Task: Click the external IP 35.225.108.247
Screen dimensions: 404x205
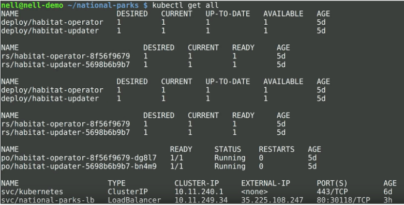Action: [x=272, y=200]
